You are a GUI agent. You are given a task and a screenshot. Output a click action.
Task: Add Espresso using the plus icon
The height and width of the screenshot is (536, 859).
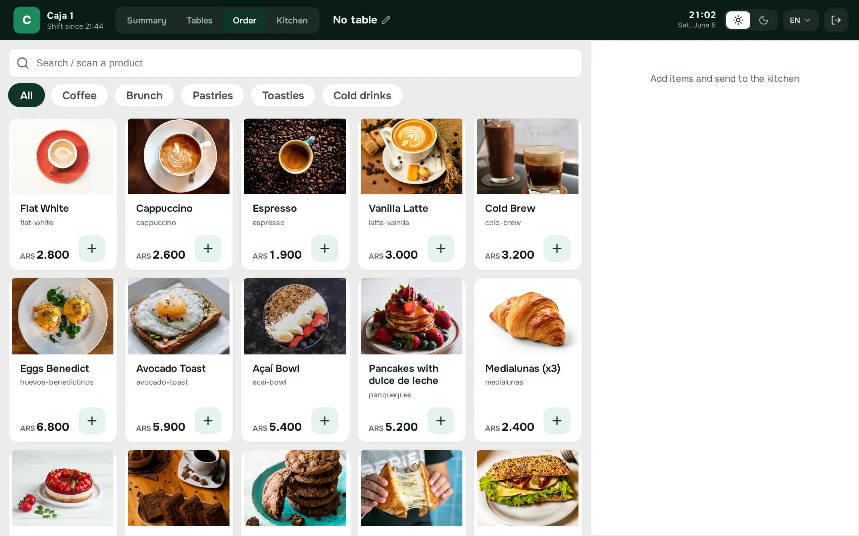324,249
